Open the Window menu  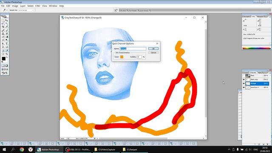[x=53, y=6]
